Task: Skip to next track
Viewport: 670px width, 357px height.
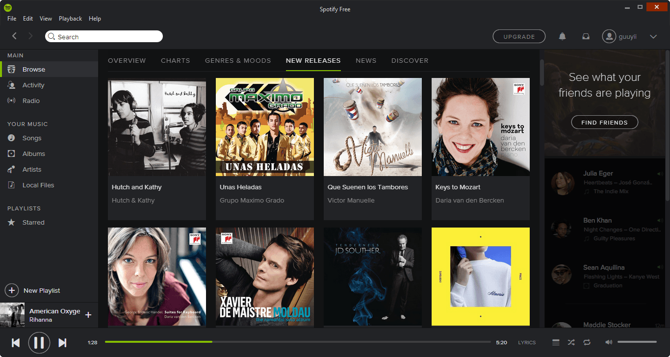Action: (62, 343)
